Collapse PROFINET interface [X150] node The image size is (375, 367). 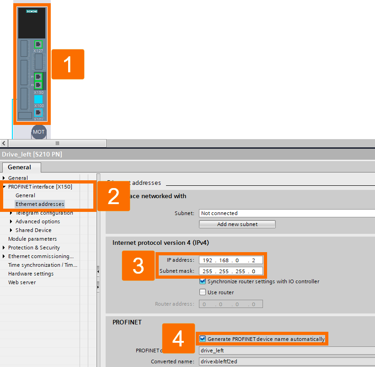pos(4,187)
